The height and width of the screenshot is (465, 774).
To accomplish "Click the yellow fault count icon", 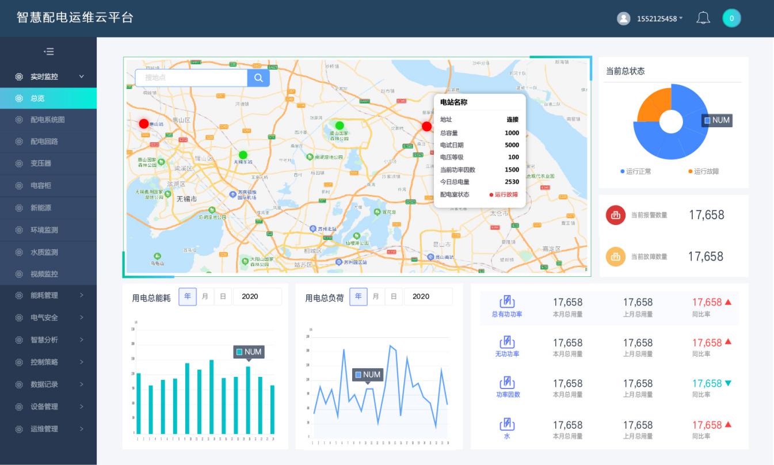I will point(615,257).
